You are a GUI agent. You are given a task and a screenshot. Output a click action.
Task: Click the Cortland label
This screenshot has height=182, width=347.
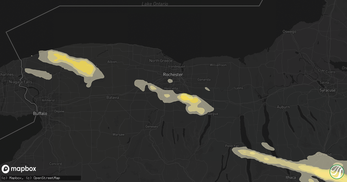point(324,154)
